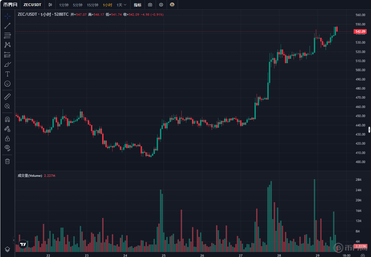
Task: Select the brush drawing tool
Action: 7,65
